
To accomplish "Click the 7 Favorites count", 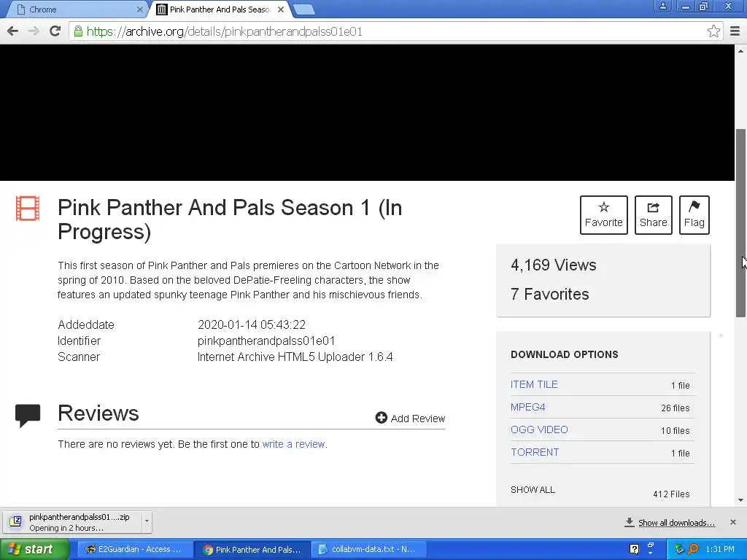I will coord(550,295).
